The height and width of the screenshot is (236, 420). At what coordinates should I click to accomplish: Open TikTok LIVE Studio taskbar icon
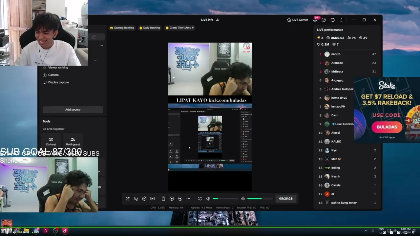click(65, 231)
